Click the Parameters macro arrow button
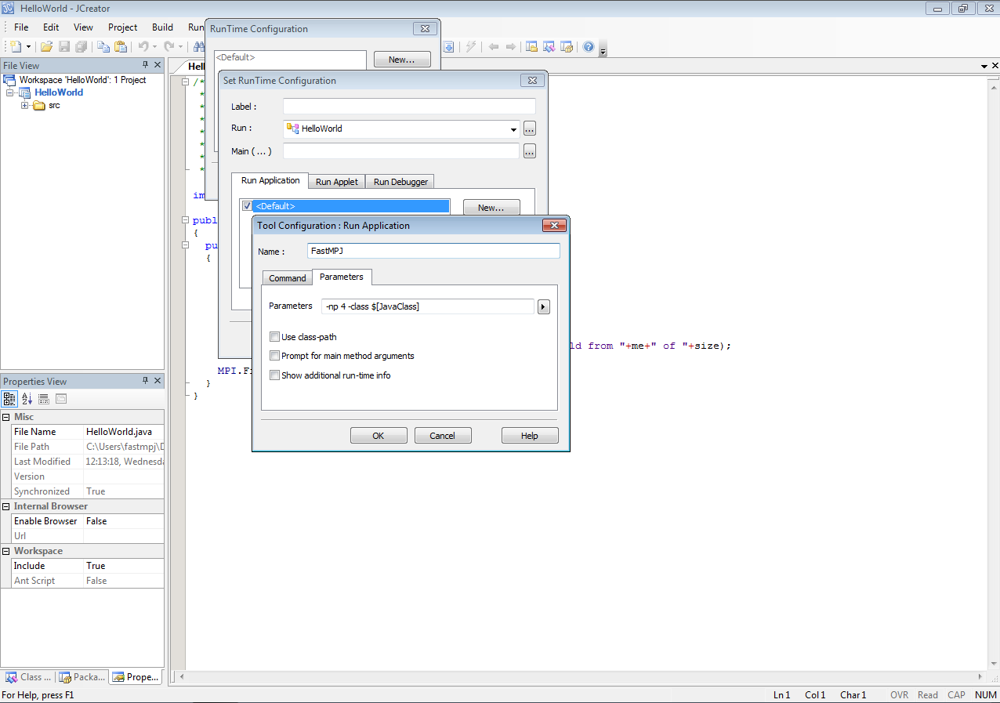Viewport: 1000px width, 703px height. 544,306
